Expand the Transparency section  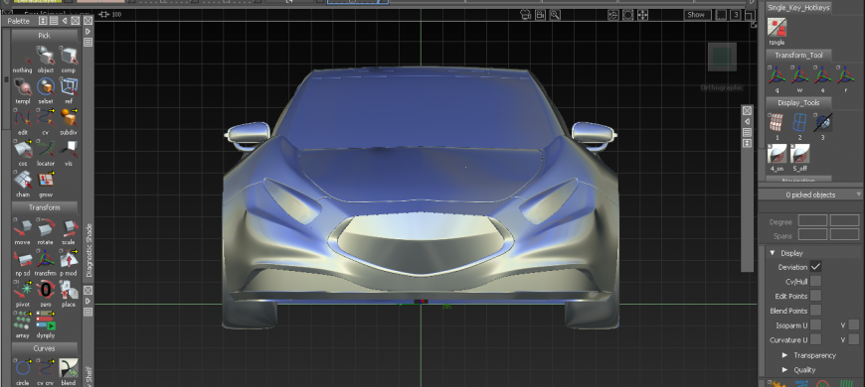[785, 355]
